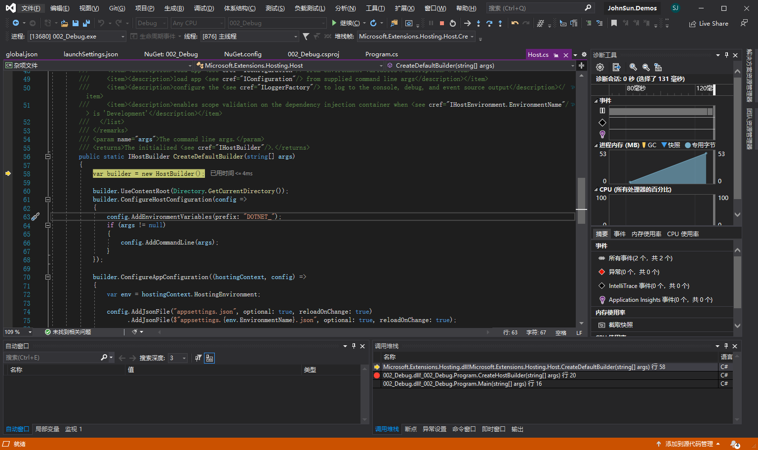The height and width of the screenshot is (450, 758).
Task: Open the Debug configuration dropdown
Action: point(151,23)
